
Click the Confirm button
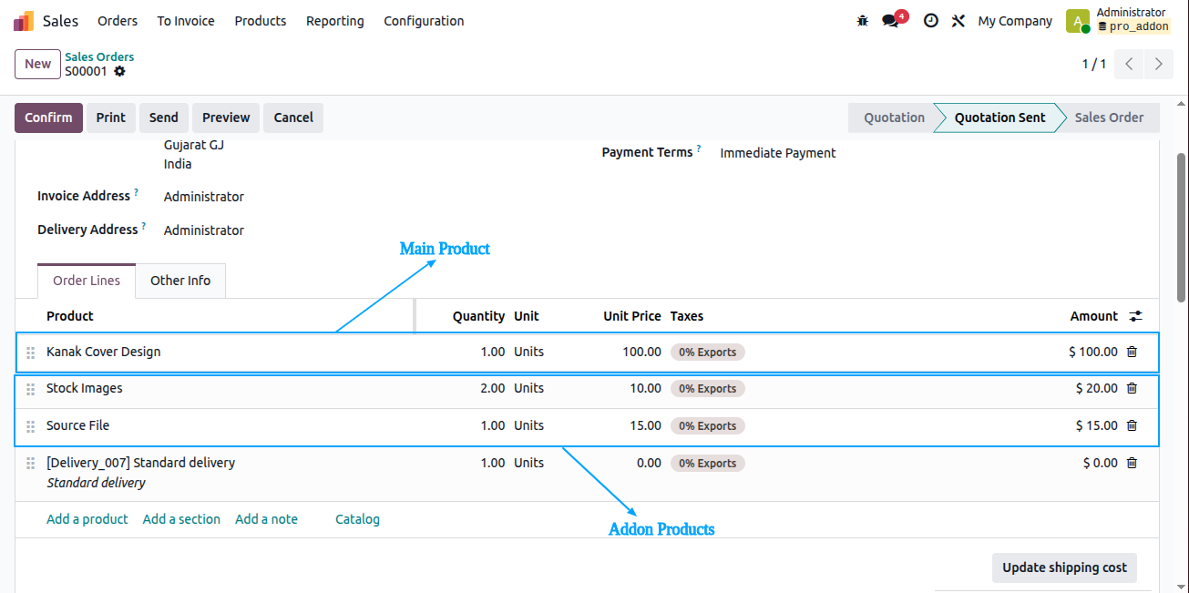[48, 118]
